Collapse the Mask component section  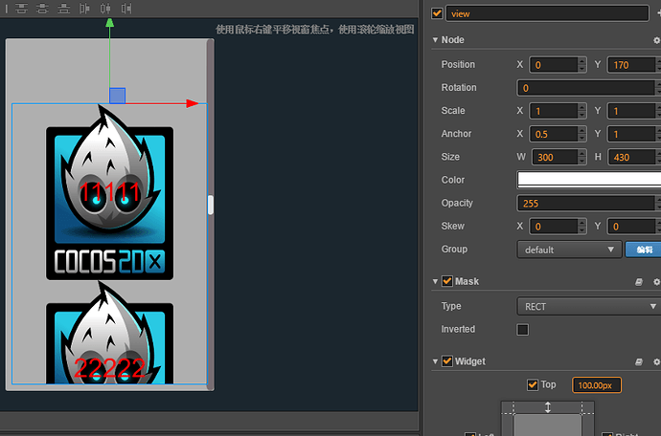point(435,281)
